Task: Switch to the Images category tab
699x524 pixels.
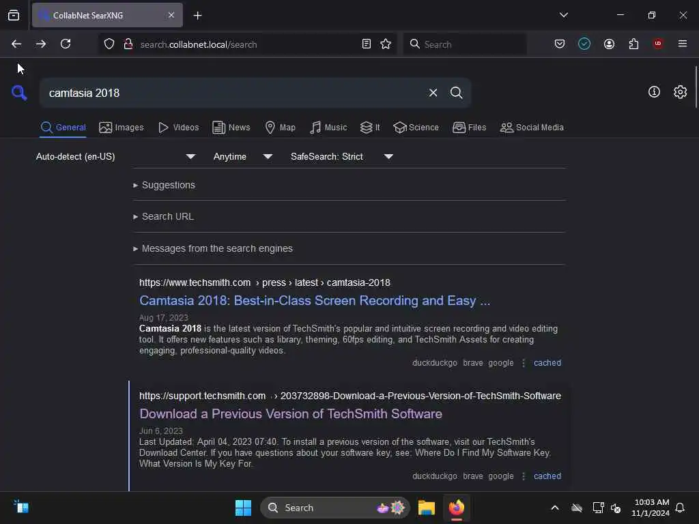Action: [122, 128]
